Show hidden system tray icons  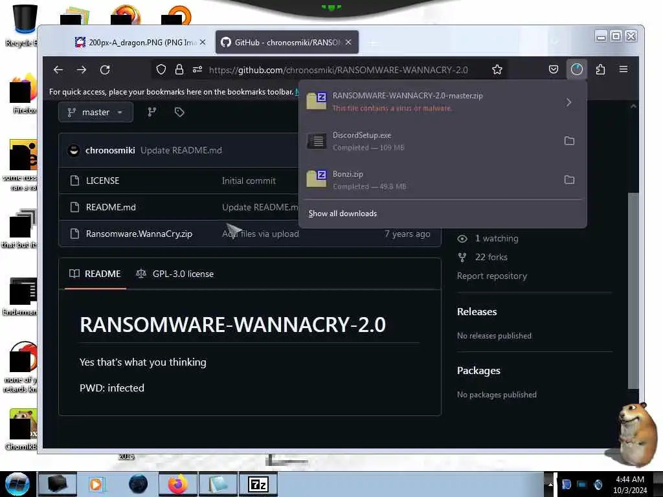coord(550,484)
